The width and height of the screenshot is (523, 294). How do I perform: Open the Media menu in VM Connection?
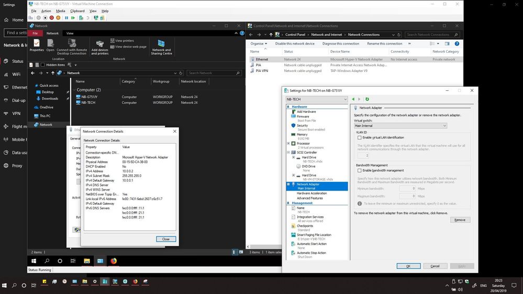(60, 11)
